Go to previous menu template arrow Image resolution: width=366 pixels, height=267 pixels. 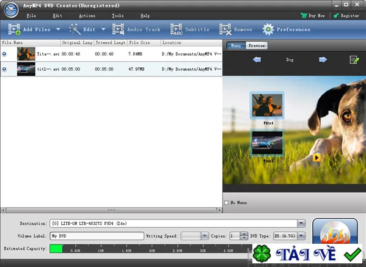[x=257, y=60]
